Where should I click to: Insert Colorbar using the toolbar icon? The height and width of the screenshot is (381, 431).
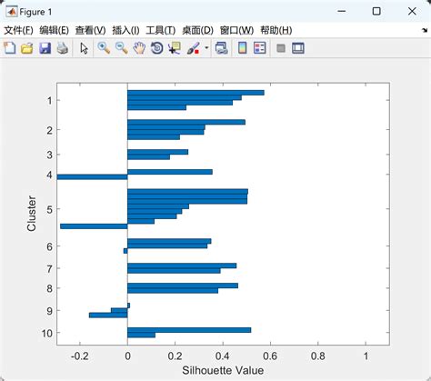pos(242,48)
